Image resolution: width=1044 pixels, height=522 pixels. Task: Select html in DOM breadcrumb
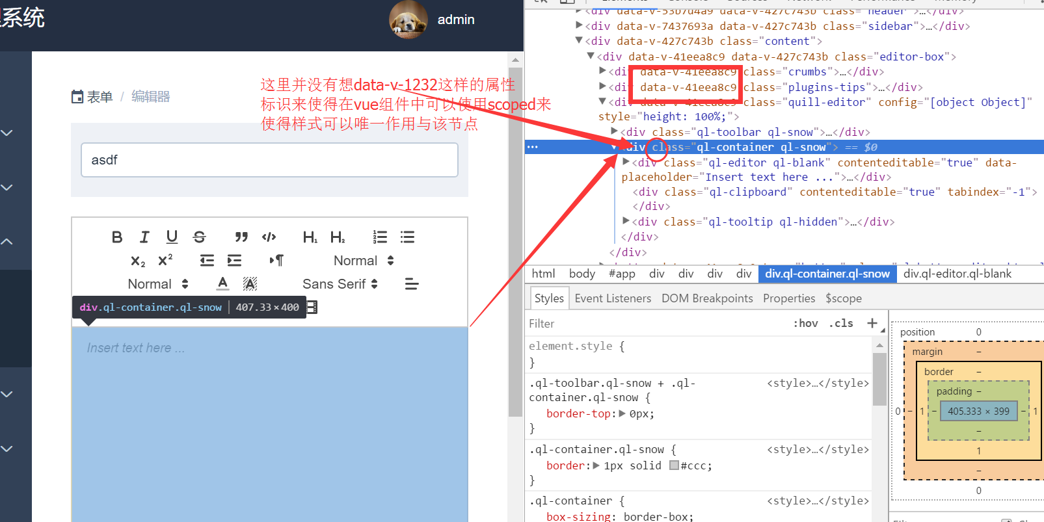point(543,274)
